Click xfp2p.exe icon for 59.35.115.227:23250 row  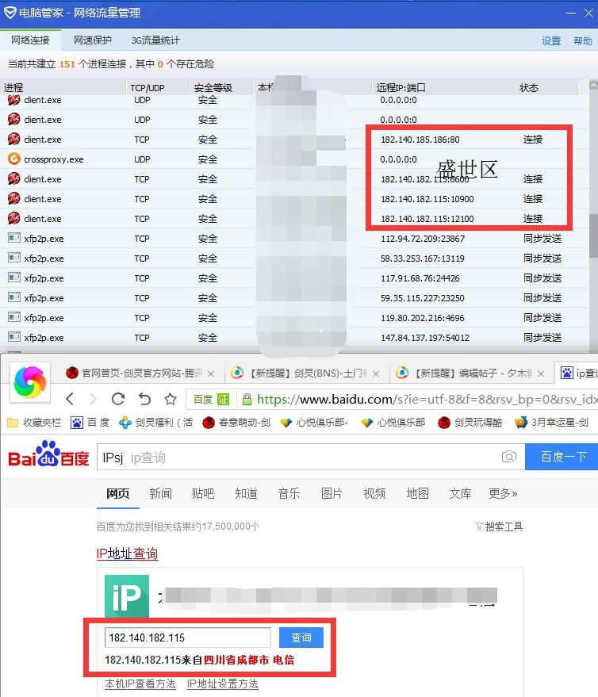coord(14,297)
